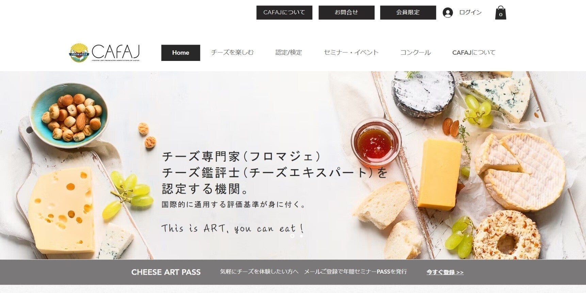Click the login user avatar icon
This screenshot has height=293, width=586.
pos(447,13)
